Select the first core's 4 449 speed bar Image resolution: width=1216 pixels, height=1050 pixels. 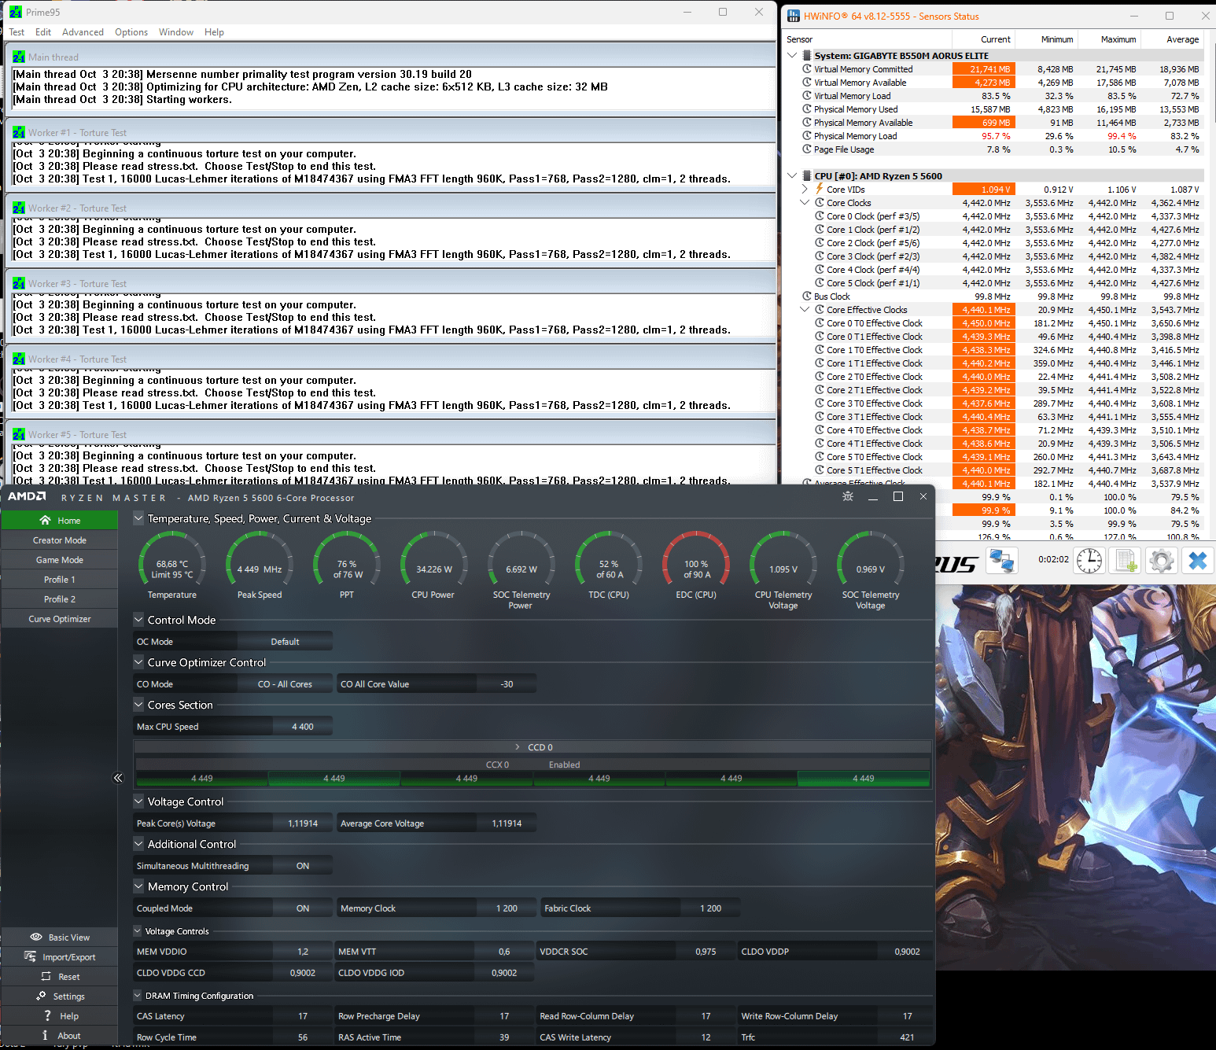coord(202,779)
